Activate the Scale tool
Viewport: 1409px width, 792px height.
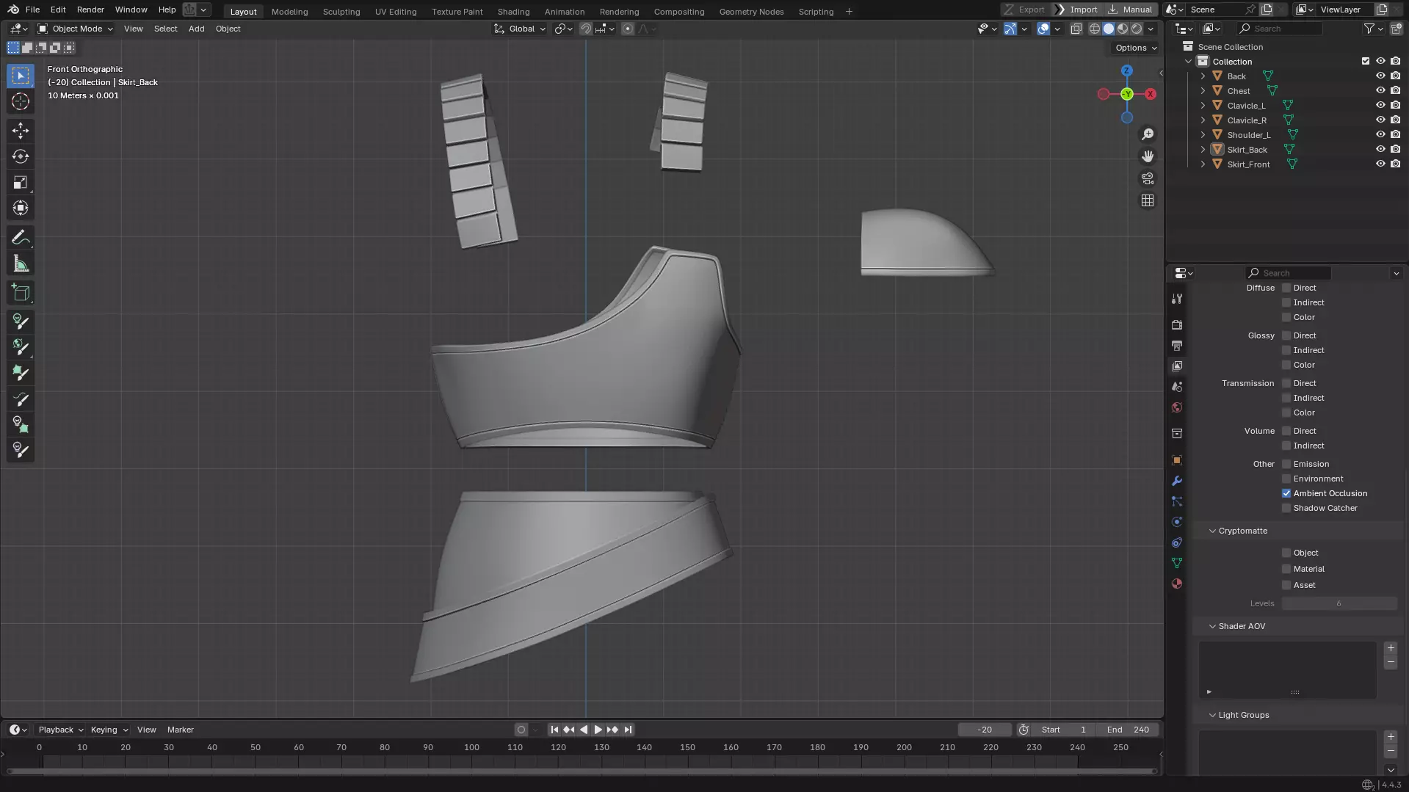click(21, 182)
